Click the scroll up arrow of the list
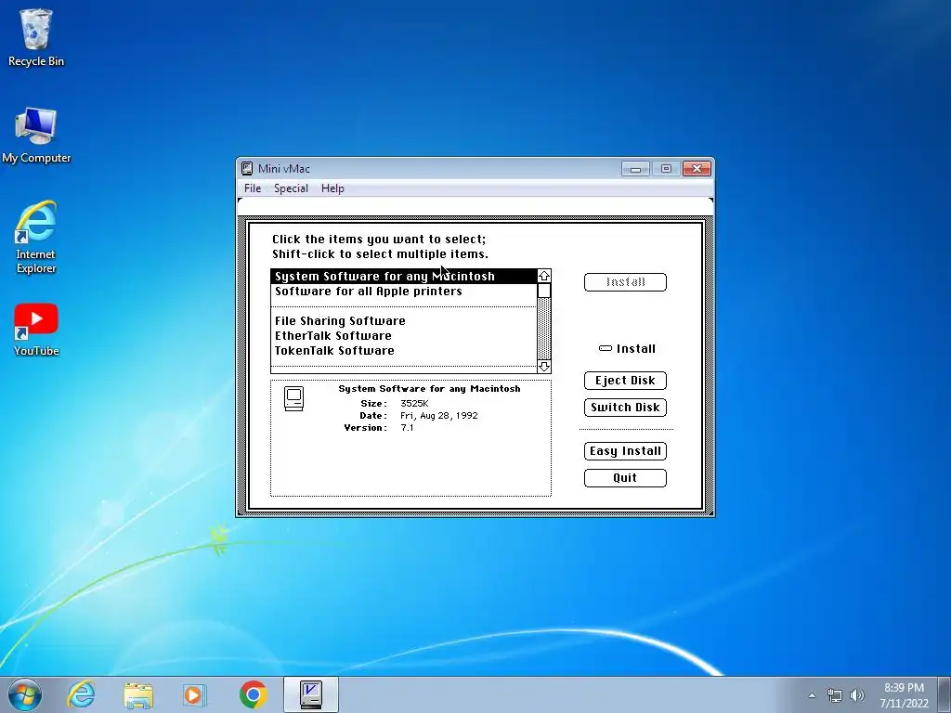The height and width of the screenshot is (713, 951). pos(544,276)
